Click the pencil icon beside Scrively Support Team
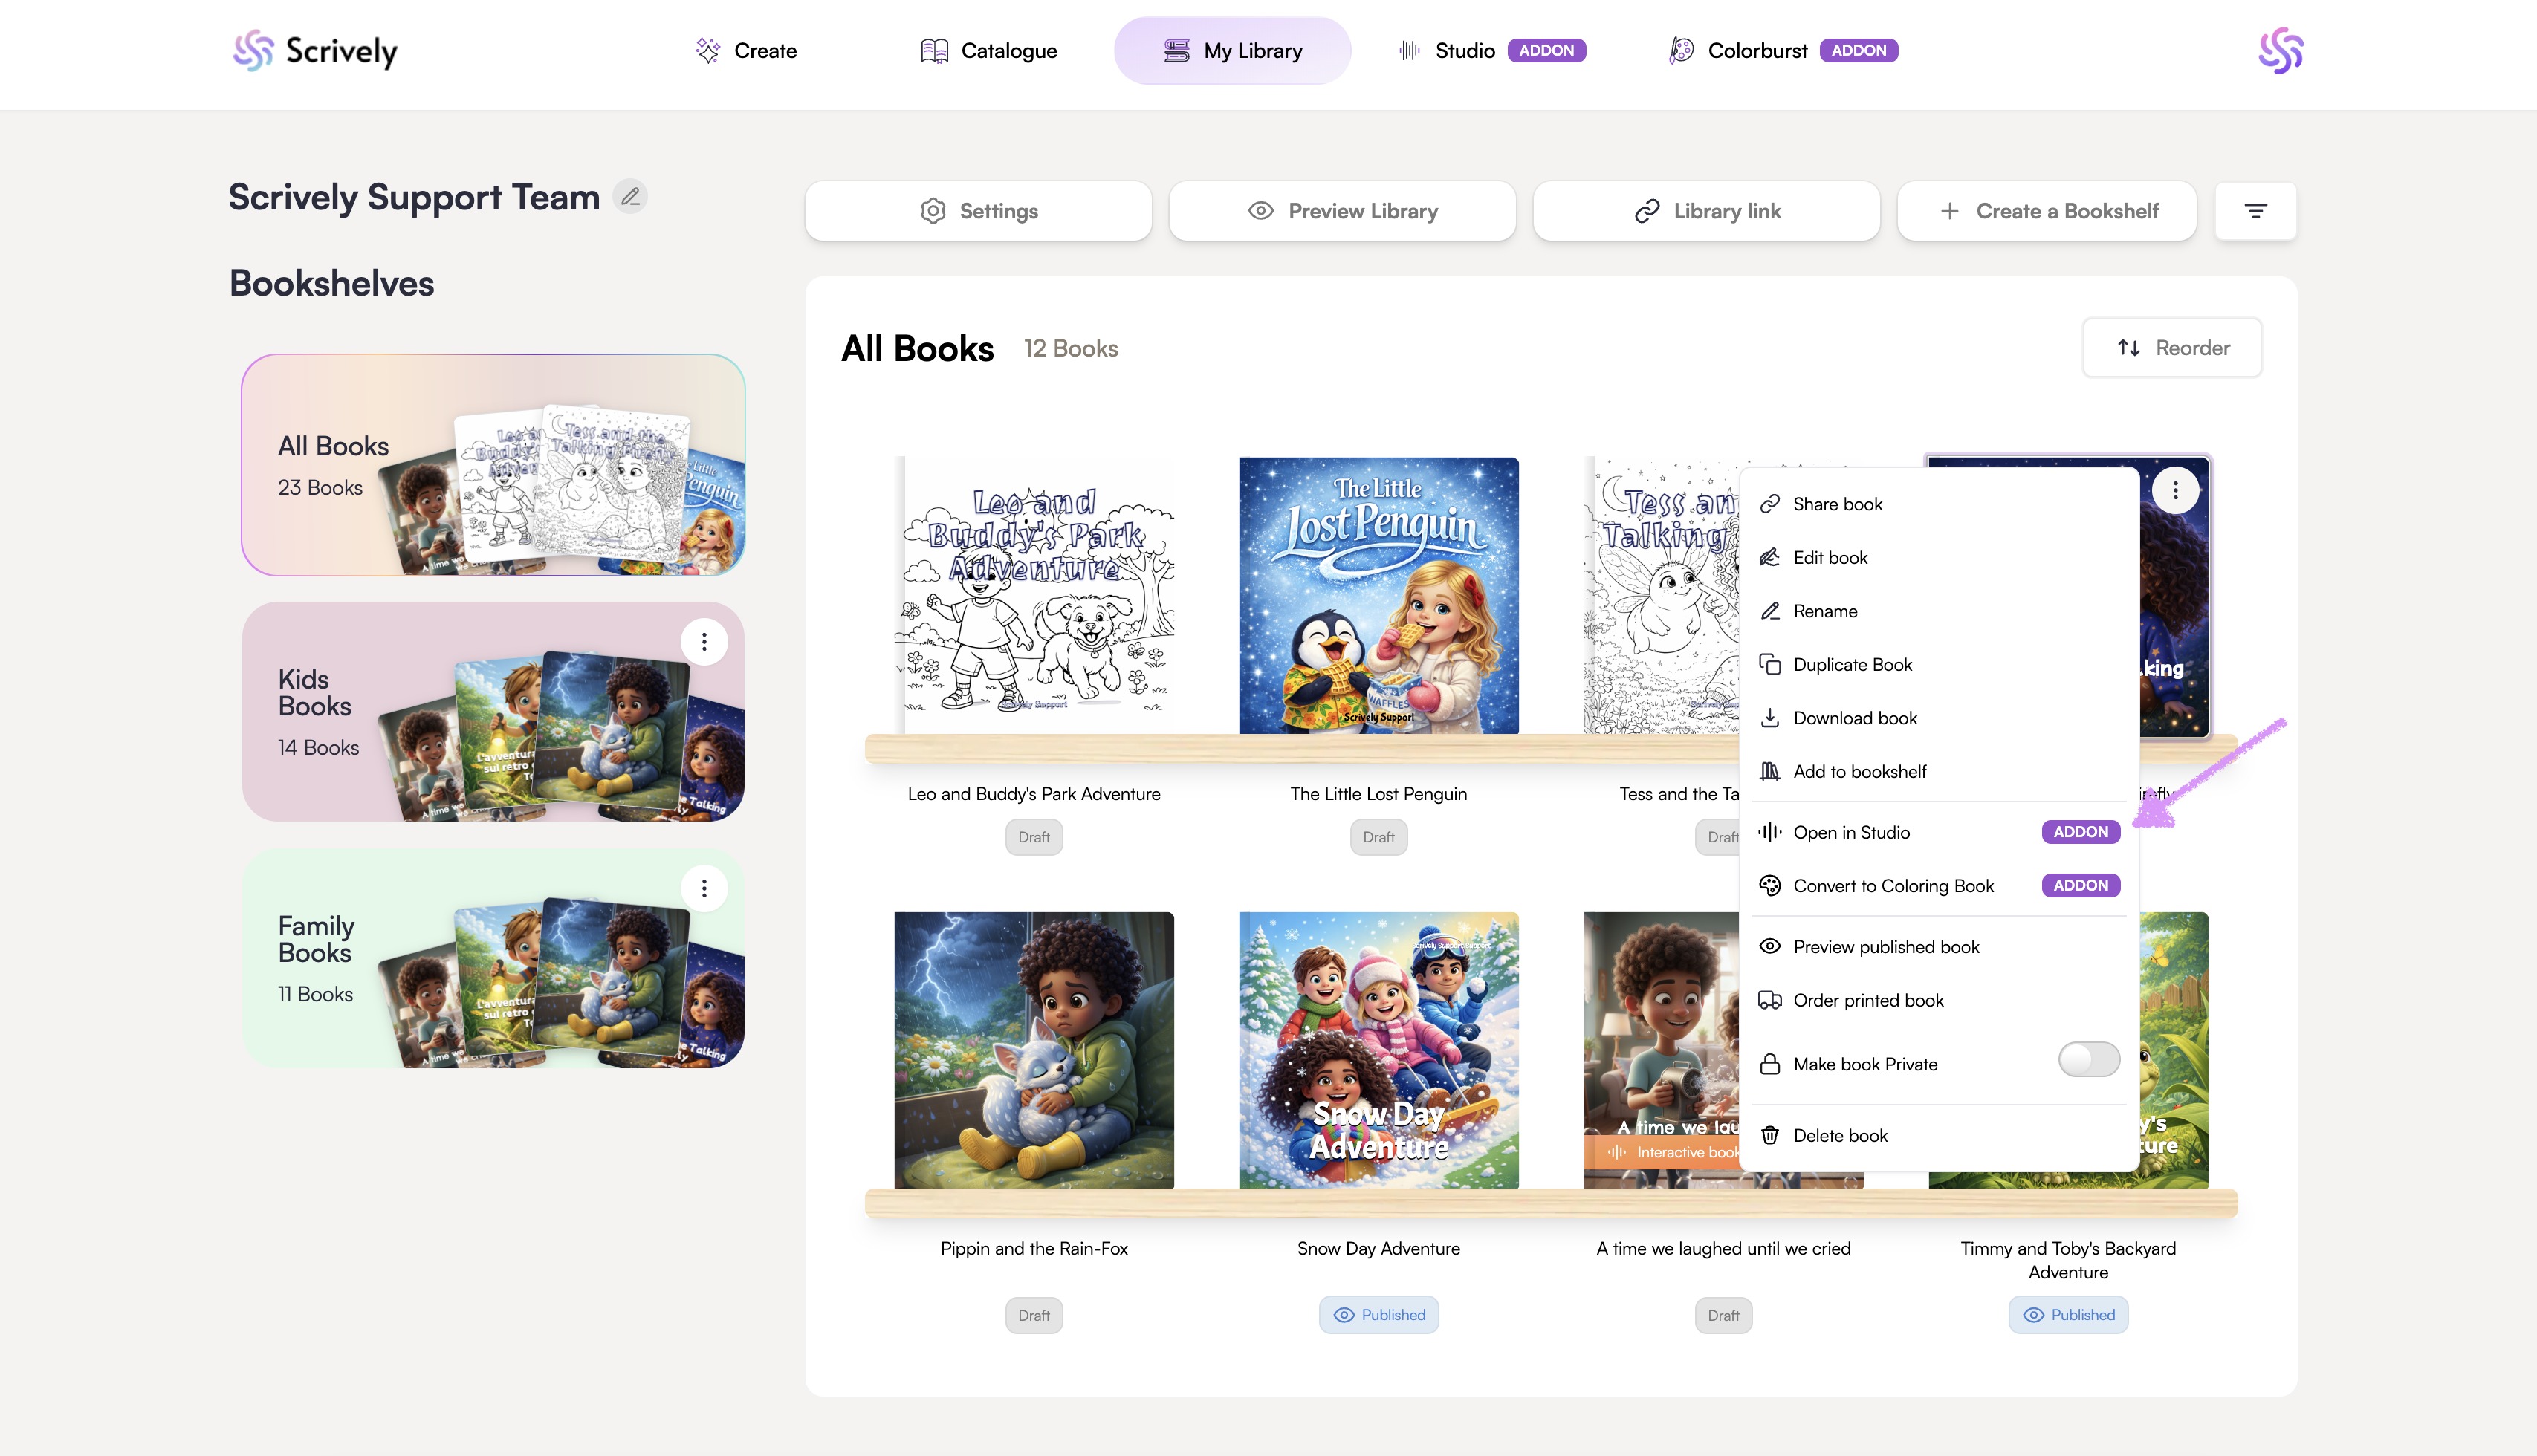Viewport: 2537px width, 1456px height. pyautogui.click(x=630, y=197)
